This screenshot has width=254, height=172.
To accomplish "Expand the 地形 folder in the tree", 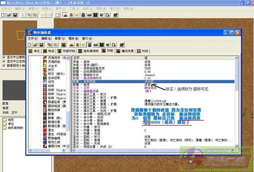I will 4,120.
